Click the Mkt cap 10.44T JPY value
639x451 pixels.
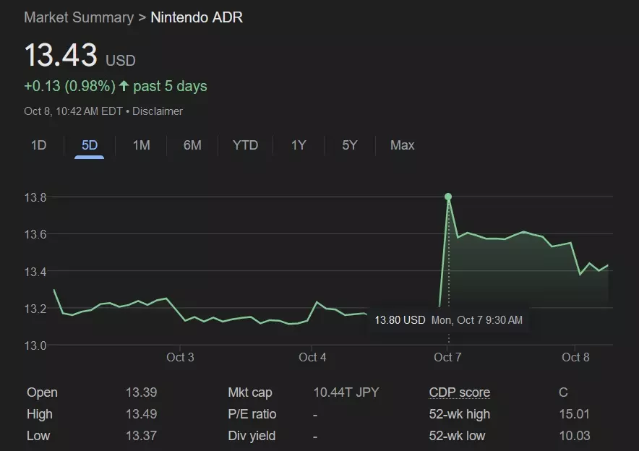click(x=346, y=392)
